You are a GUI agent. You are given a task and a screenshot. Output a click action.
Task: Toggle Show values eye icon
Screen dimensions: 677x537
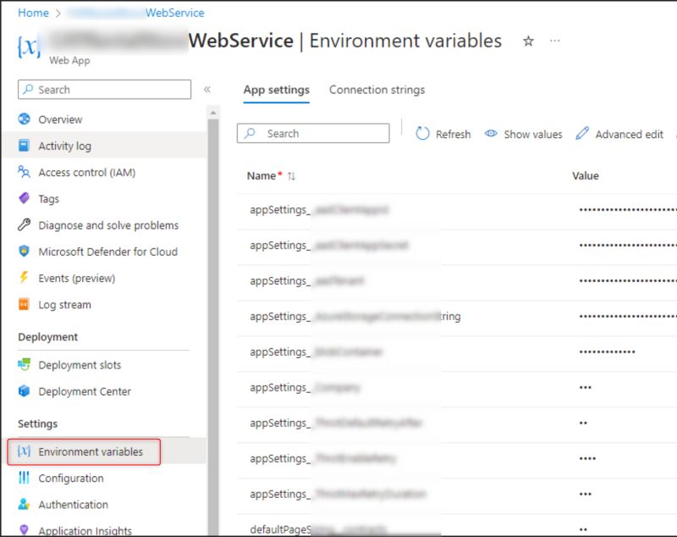click(491, 134)
